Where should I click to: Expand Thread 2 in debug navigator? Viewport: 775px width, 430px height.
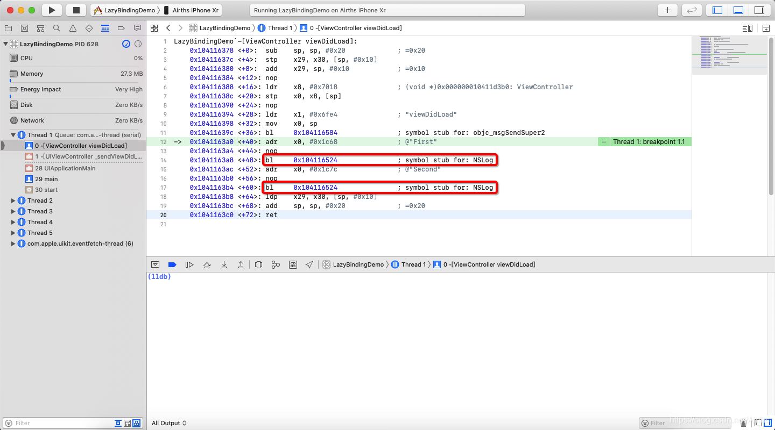point(13,200)
